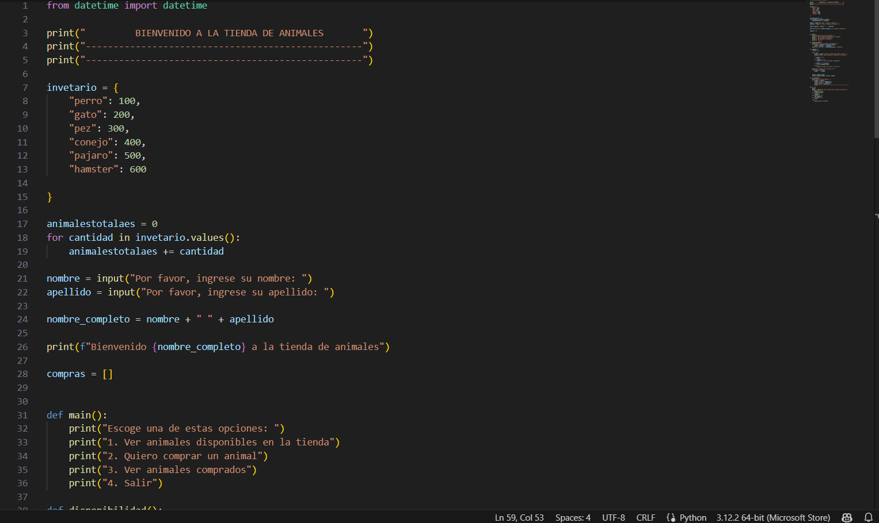Click 'from datetime import datetime' line
The width and height of the screenshot is (879, 523).
click(127, 6)
